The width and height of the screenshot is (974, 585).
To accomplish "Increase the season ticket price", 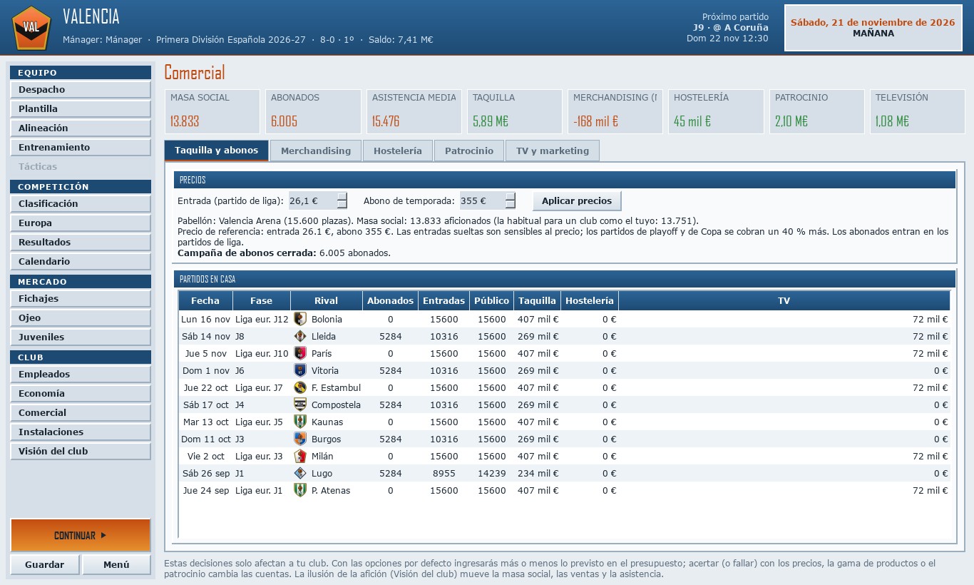I will coord(510,197).
